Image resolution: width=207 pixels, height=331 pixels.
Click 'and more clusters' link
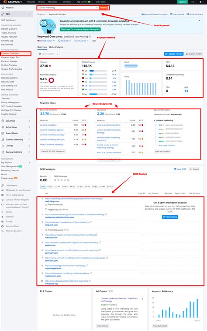click(167, 145)
